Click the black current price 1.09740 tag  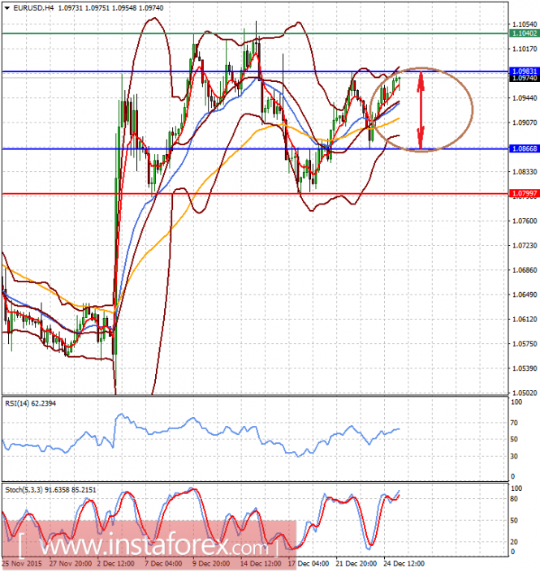[x=524, y=78]
